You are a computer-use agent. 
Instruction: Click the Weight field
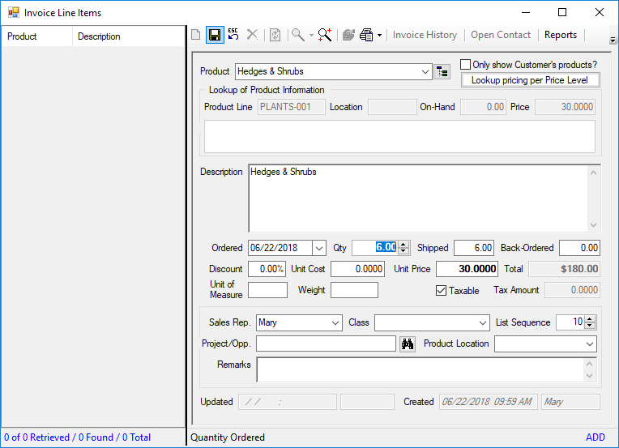pos(354,291)
